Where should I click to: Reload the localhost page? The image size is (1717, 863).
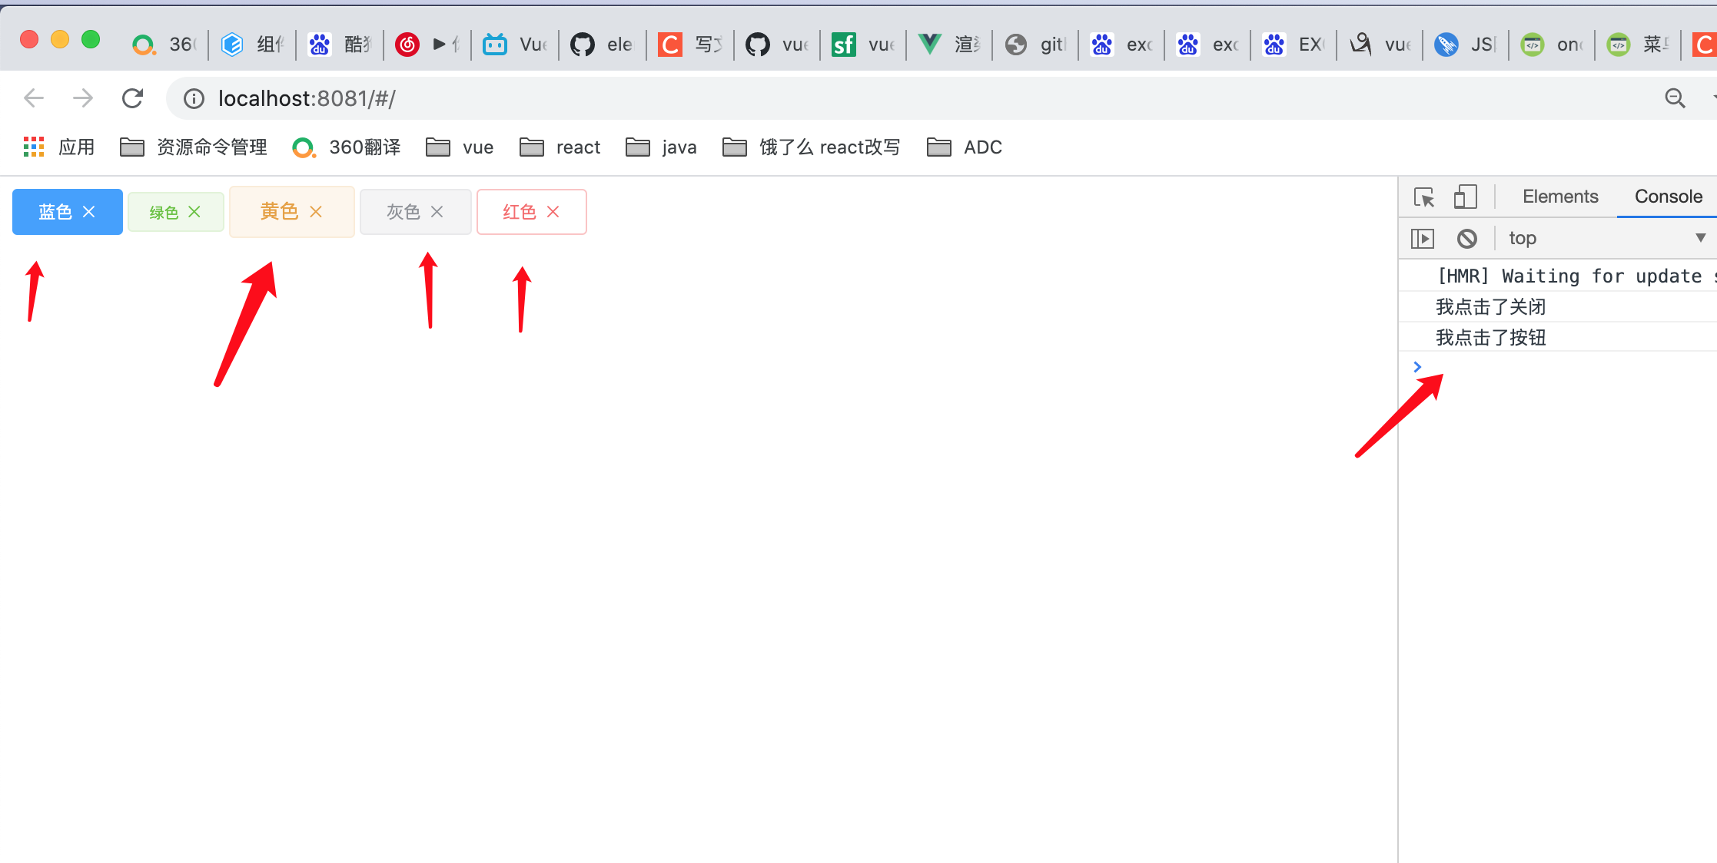pyautogui.click(x=133, y=98)
